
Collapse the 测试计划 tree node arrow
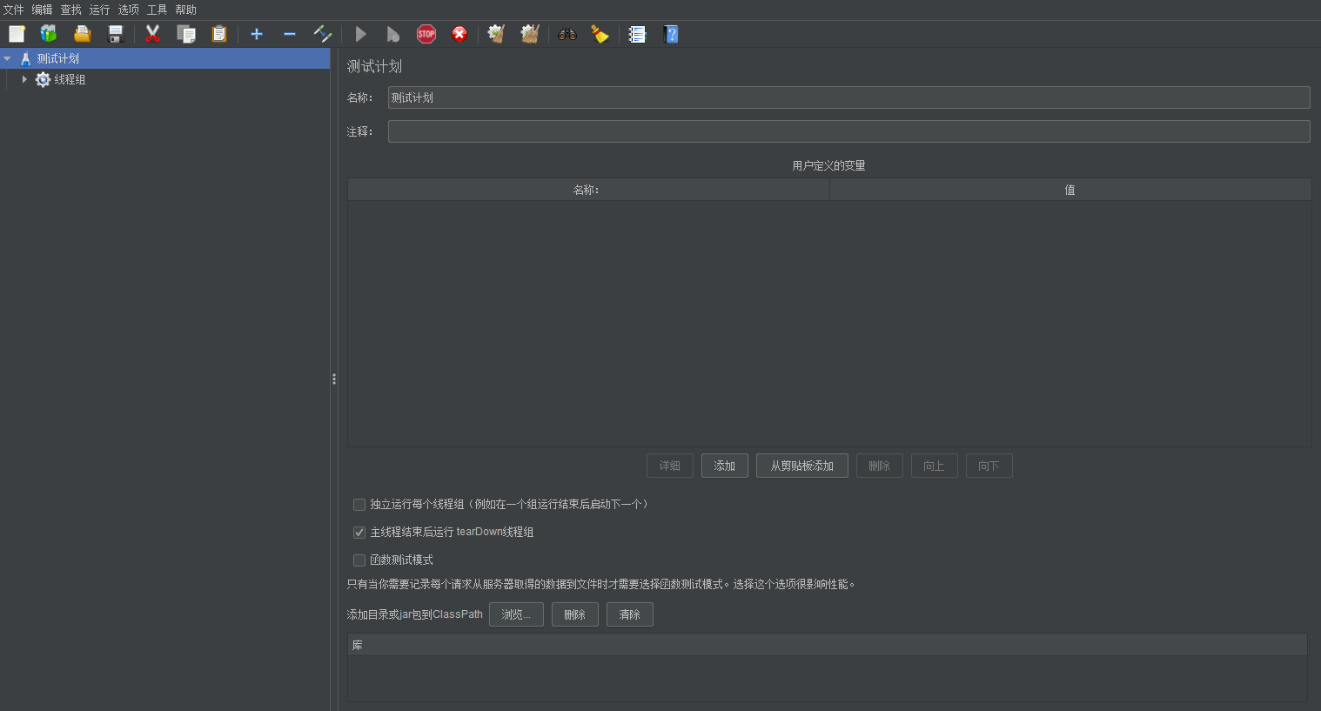click(x=7, y=58)
